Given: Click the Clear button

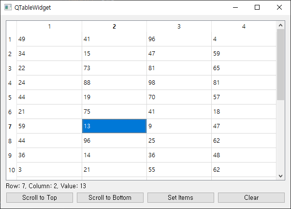Looking at the screenshot, I should click(x=251, y=197).
